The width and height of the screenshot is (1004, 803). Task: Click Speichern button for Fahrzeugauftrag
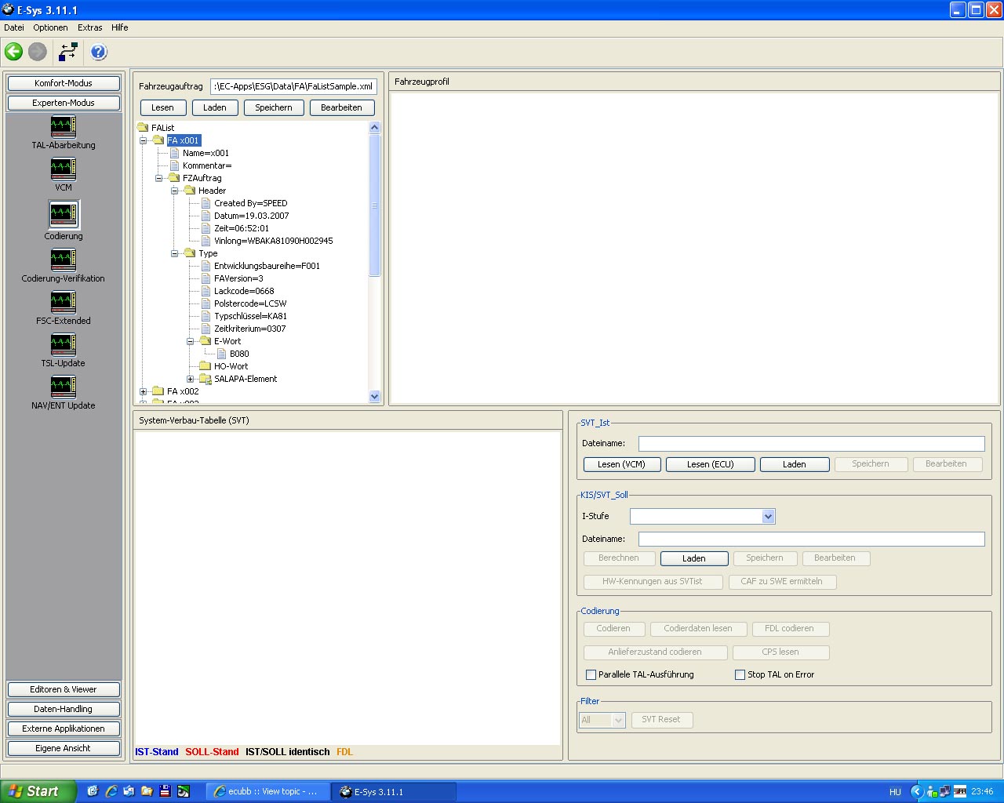pyautogui.click(x=274, y=107)
